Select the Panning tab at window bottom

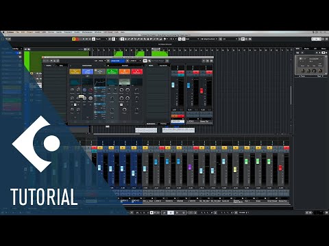(163, 124)
